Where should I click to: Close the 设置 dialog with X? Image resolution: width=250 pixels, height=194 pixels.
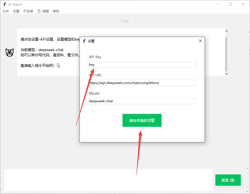pyautogui.click(x=200, y=41)
